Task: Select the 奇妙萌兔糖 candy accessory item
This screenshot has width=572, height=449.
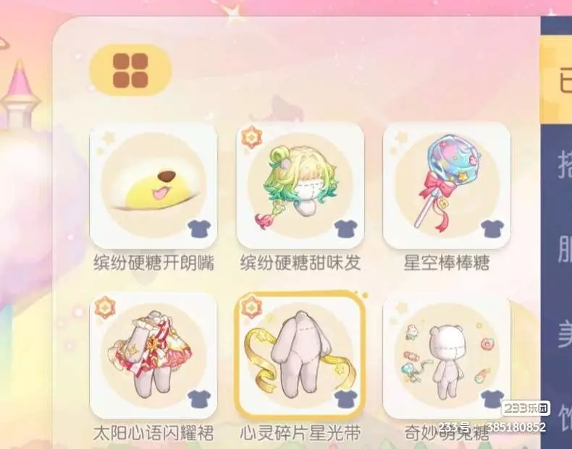Action: (447, 356)
